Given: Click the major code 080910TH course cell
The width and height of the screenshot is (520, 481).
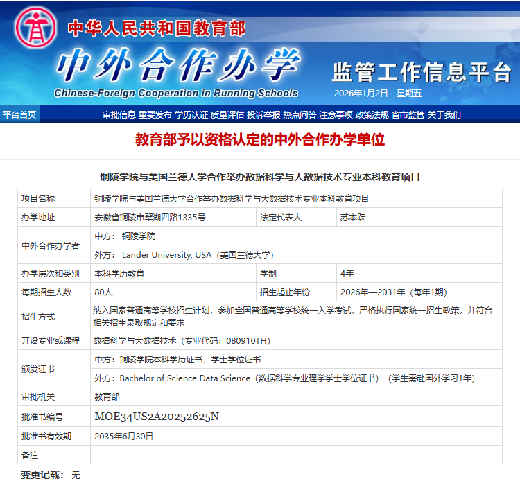Looking at the screenshot, I should 182,341.
